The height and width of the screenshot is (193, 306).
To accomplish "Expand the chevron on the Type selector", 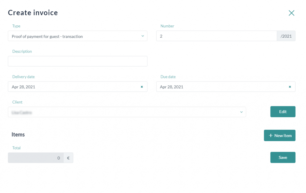I will [x=143, y=36].
